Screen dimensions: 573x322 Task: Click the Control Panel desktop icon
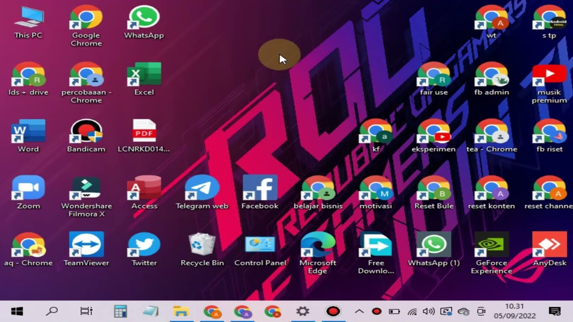[x=260, y=250]
